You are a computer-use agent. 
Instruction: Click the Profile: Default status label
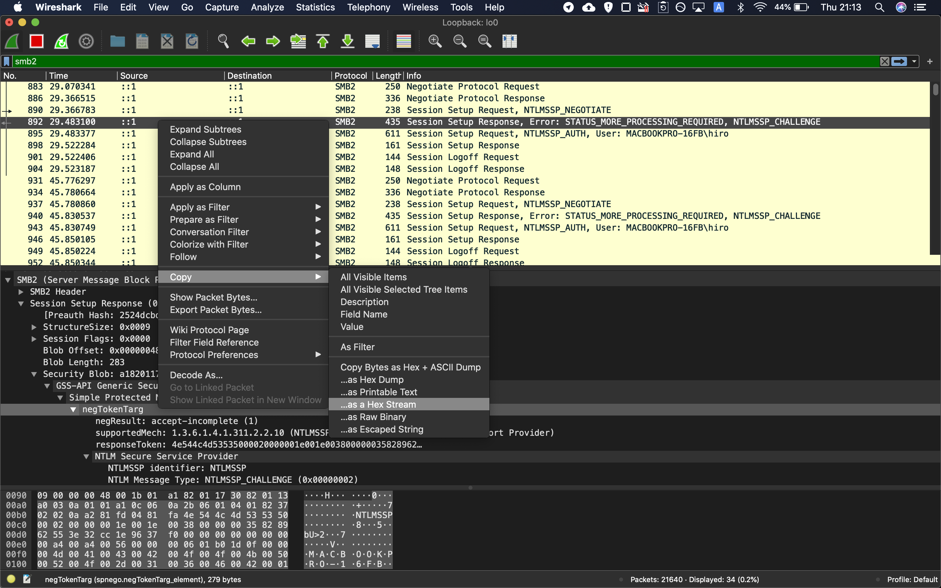point(912,580)
